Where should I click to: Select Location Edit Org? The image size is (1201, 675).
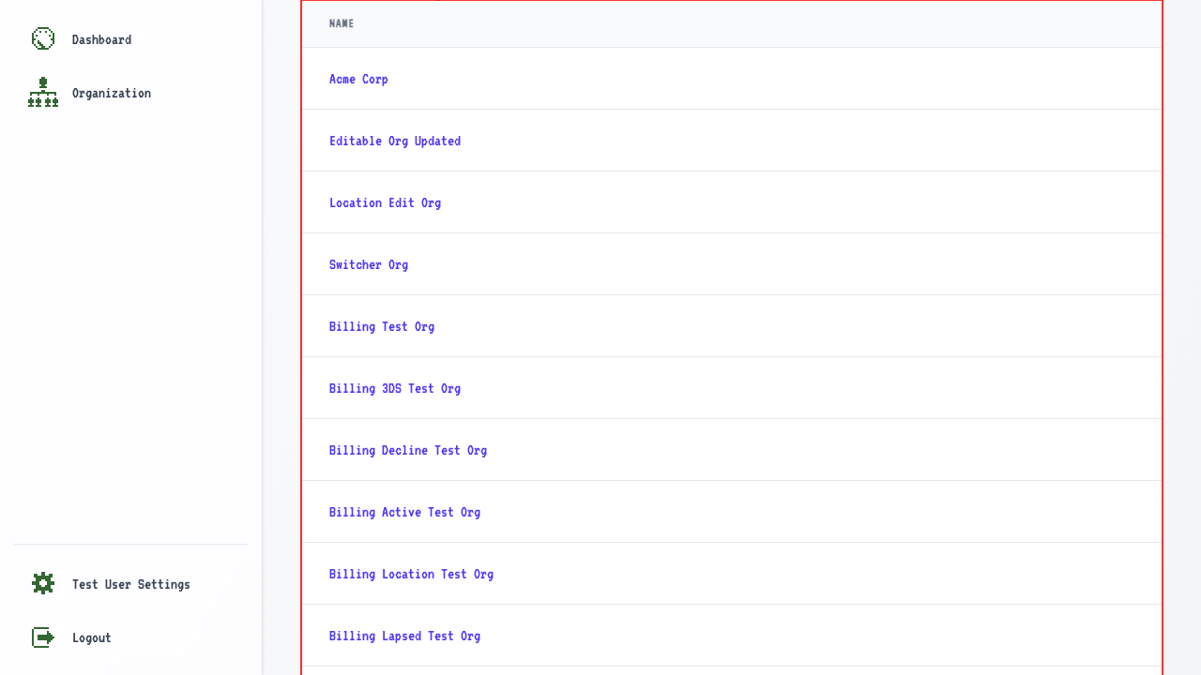(385, 202)
